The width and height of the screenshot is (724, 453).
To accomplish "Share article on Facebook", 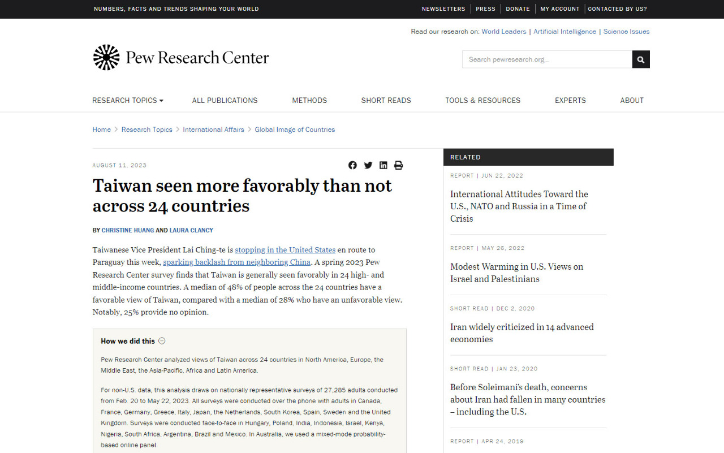I will click(352, 165).
